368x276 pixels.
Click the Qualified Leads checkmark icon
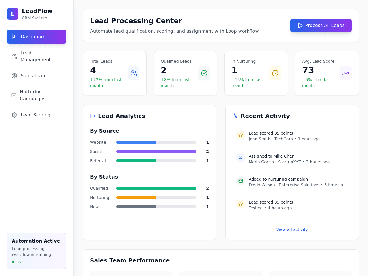pos(204,73)
